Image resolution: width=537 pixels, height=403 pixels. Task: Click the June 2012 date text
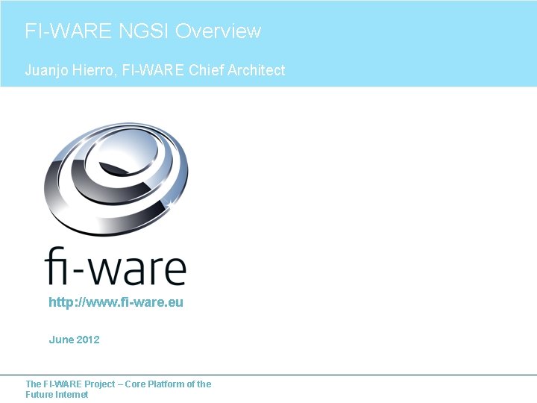(74, 340)
